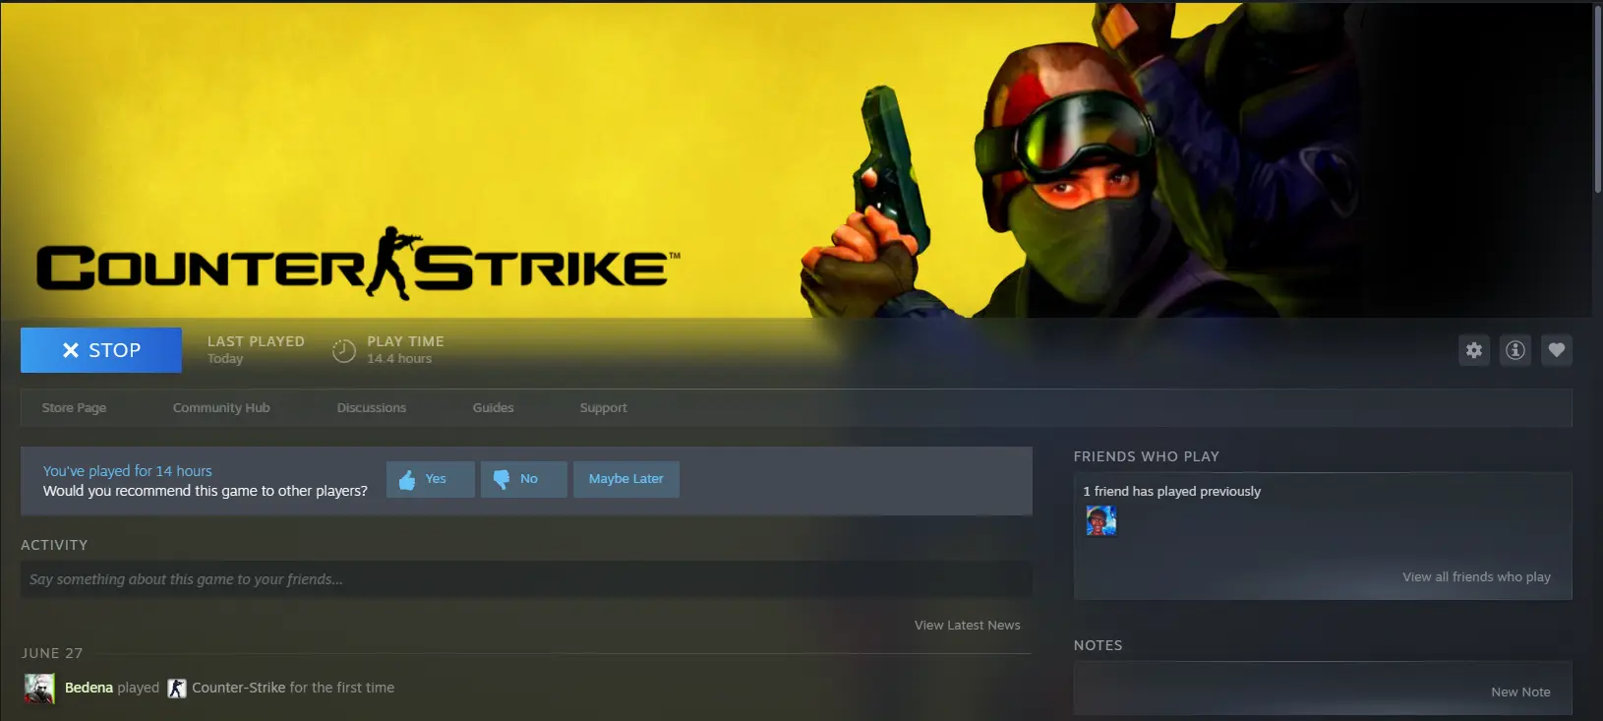Switch to Guides tab
This screenshot has height=721, width=1603.
click(493, 408)
